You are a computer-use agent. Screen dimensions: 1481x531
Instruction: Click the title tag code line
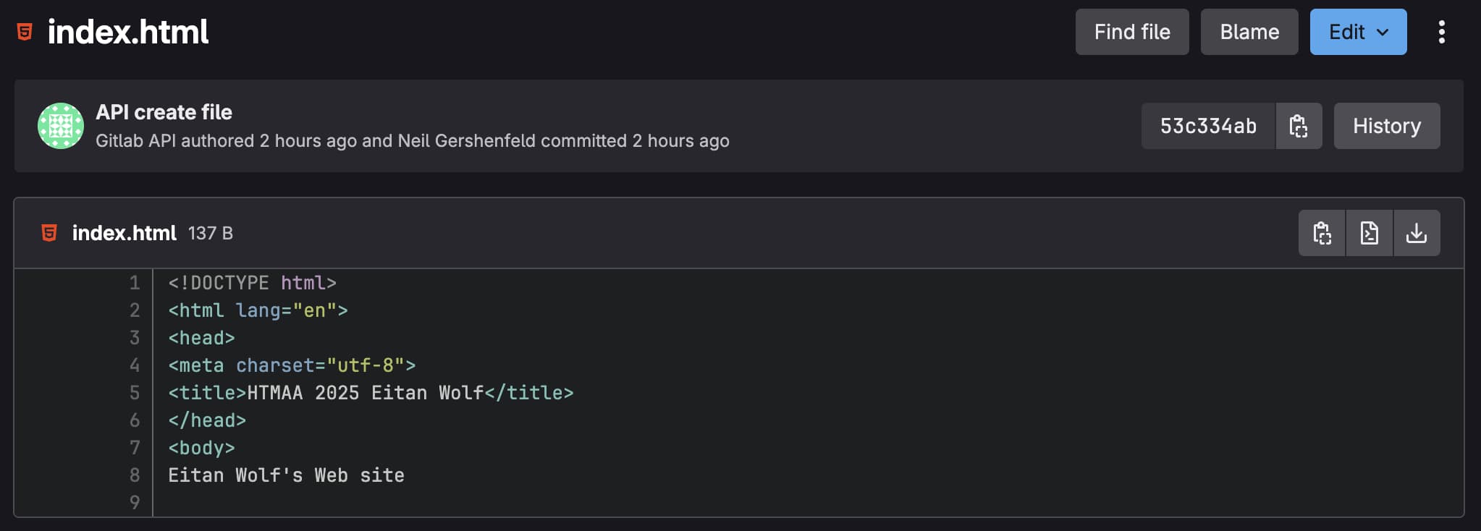(x=371, y=393)
